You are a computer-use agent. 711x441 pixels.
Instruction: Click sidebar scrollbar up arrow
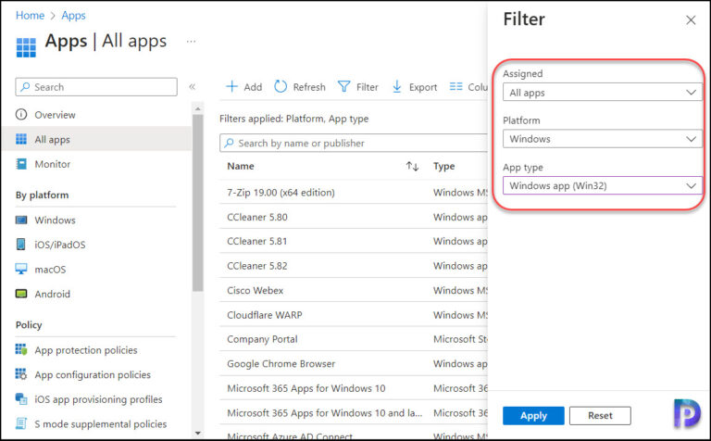197,109
